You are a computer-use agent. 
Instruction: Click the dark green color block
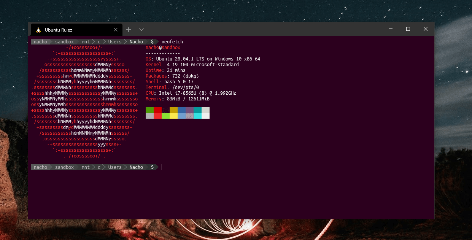(x=149, y=110)
